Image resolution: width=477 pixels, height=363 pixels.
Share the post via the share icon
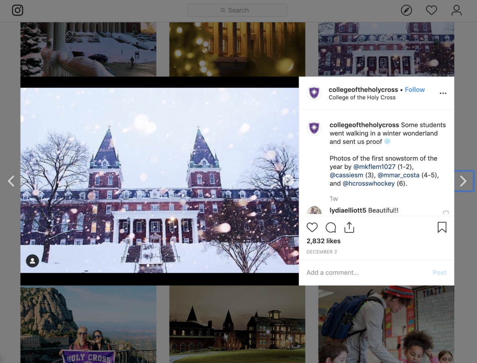click(349, 227)
